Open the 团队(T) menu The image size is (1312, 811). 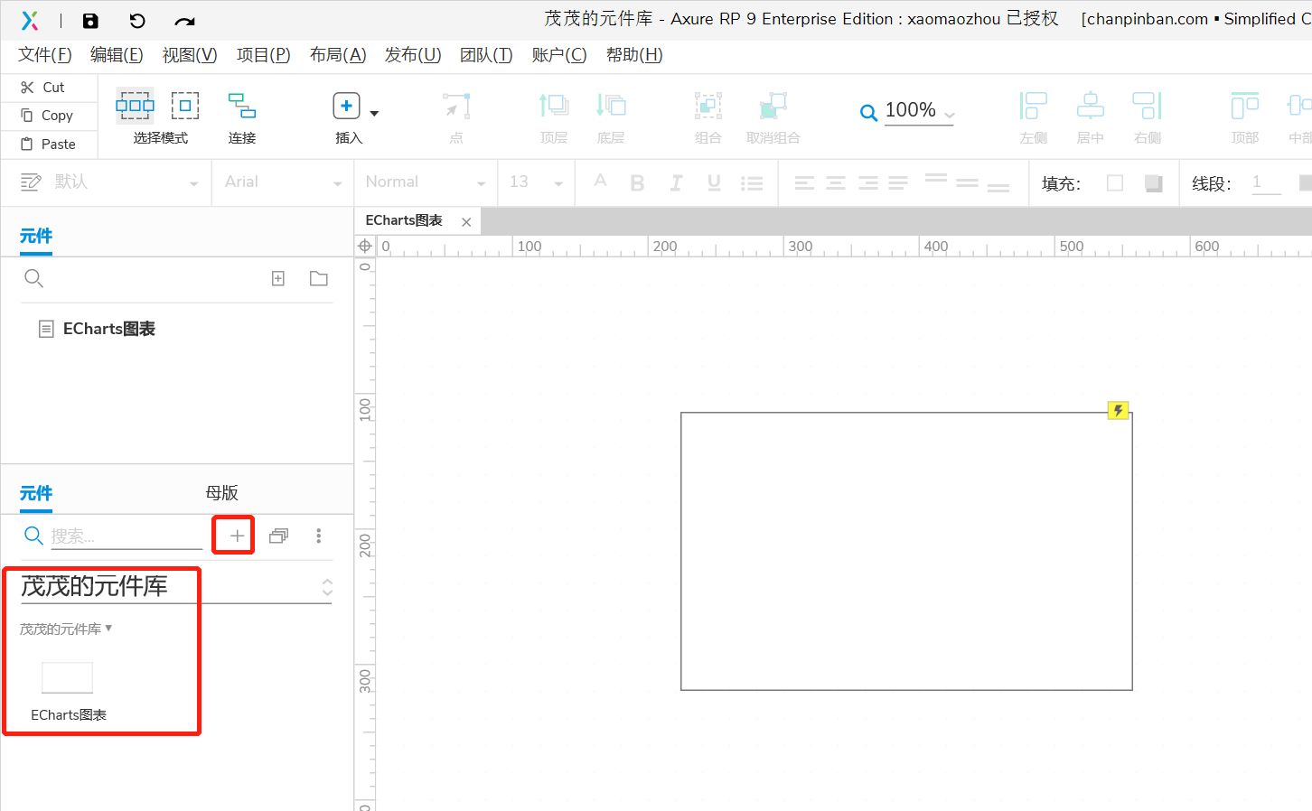[486, 55]
